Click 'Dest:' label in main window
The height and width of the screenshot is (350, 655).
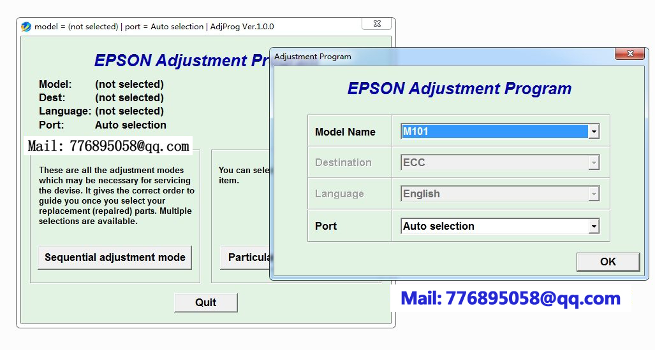click(x=52, y=97)
